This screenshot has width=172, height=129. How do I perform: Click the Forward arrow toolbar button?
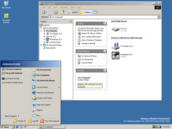point(56,12)
